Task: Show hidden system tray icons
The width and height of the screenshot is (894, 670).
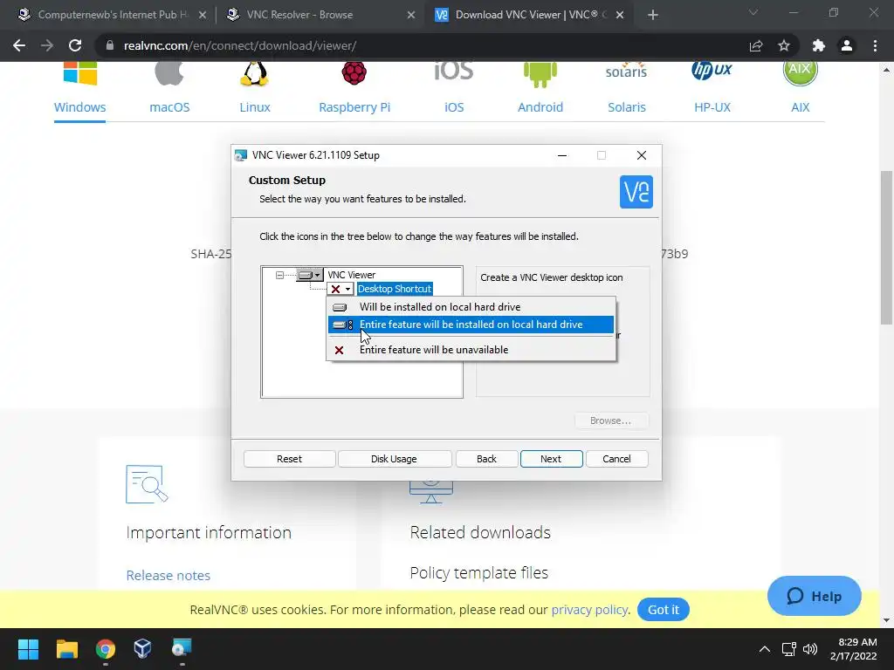Action: click(765, 649)
